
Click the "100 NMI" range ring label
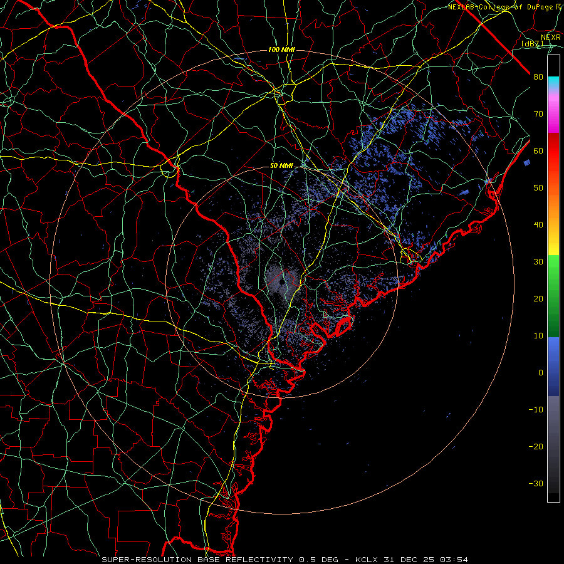(281, 50)
